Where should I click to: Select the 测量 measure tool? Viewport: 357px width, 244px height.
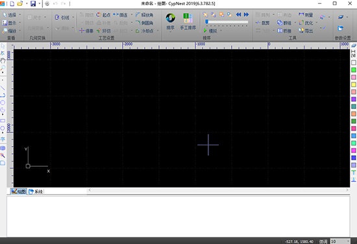pos(306,15)
